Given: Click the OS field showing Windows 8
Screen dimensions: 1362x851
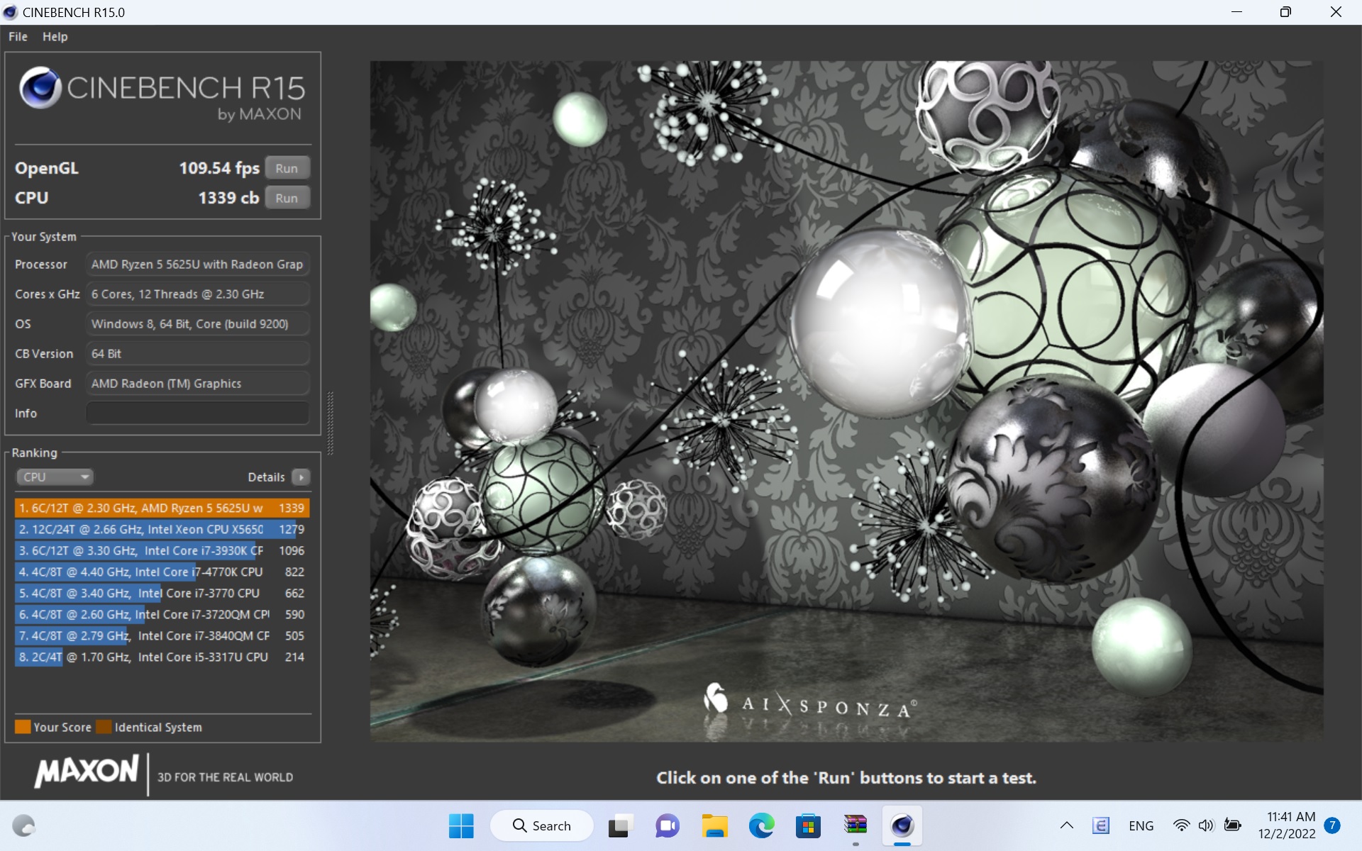Looking at the screenshot, I should tap(198, 323).
